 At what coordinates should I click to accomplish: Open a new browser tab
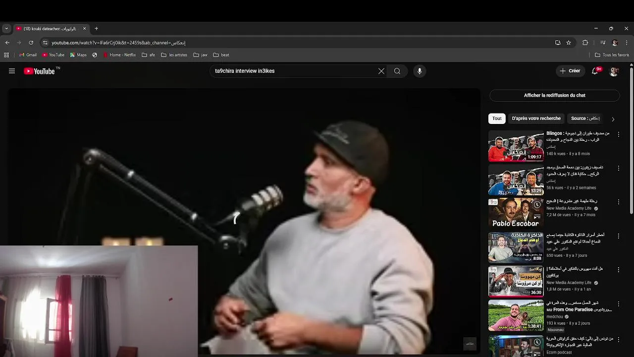point(96,28)
